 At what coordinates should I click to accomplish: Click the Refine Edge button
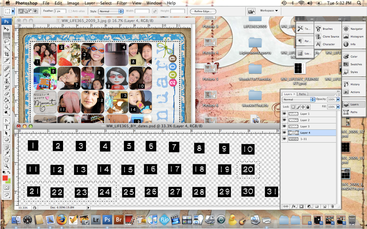(203, 11)
